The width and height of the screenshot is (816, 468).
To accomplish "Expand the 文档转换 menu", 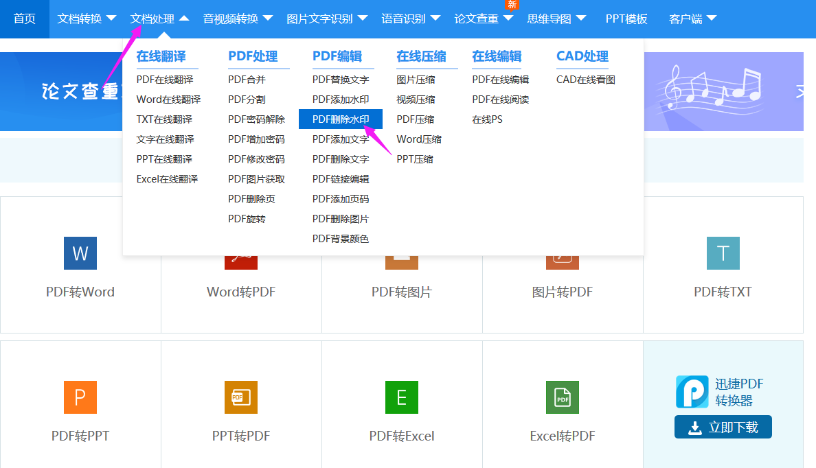I will (87, 19).
